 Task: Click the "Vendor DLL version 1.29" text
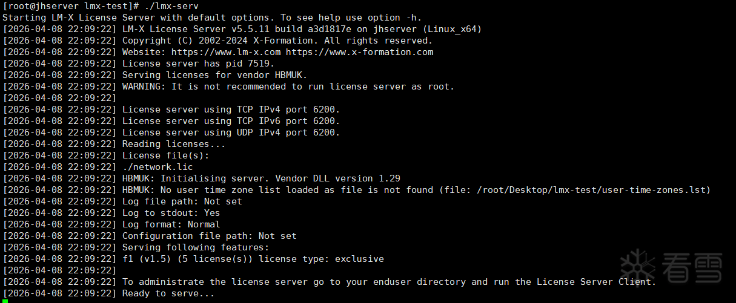337,178
